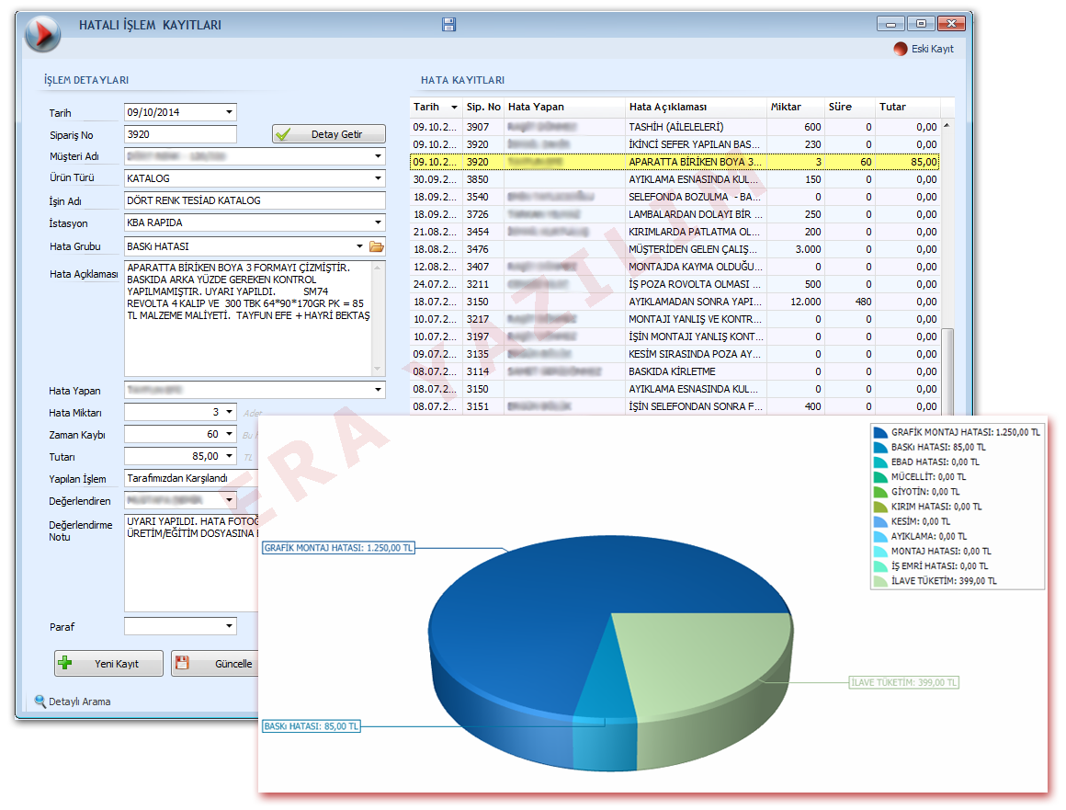Click the save floppy disk icon in title bar
This screenshot has width=1066, height=810.
point(448,26)
